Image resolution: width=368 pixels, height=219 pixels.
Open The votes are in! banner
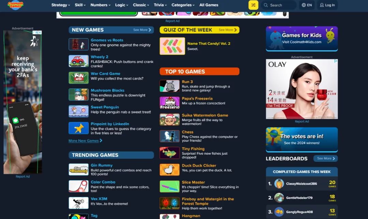302,140
